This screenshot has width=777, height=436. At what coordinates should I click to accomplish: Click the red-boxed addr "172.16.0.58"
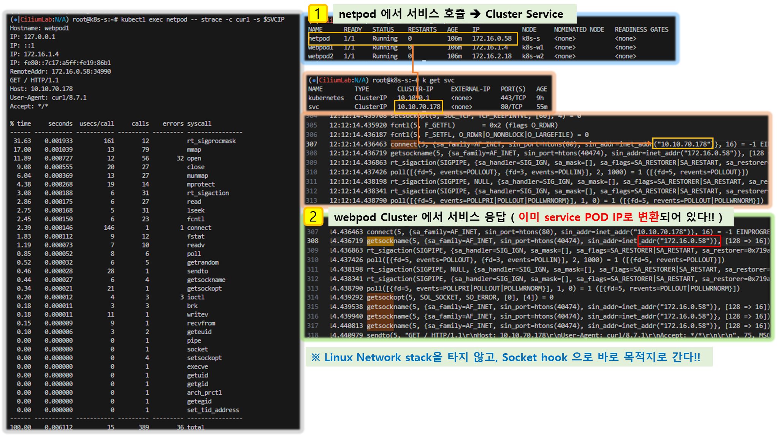(x=679, y=241)
